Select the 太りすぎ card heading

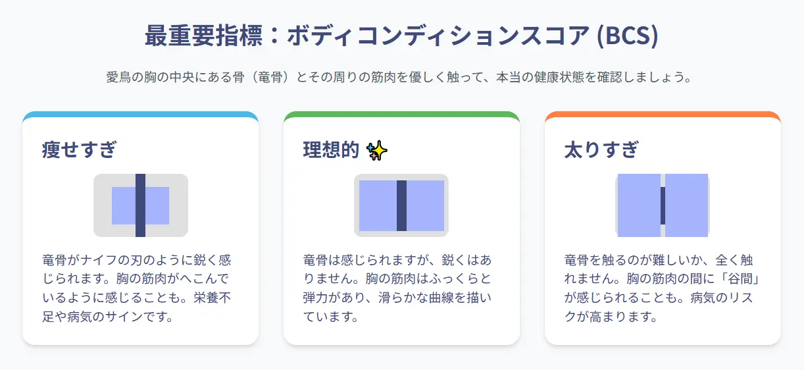click(601, 150)
